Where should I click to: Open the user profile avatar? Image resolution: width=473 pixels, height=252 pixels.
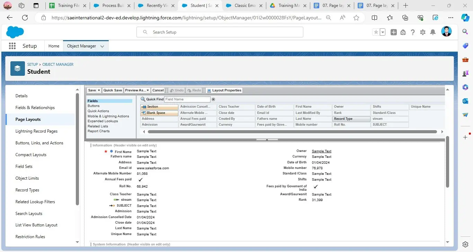point(446,32)
